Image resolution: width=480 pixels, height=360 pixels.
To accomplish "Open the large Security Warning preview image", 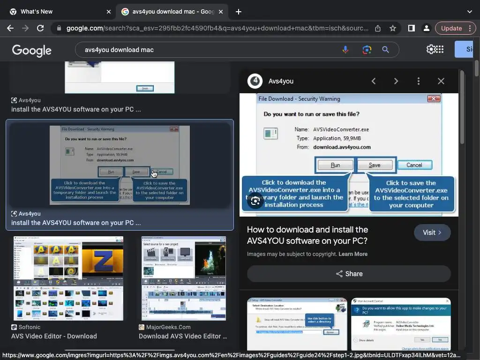I will pyautogui.click(x=349, y=155).
